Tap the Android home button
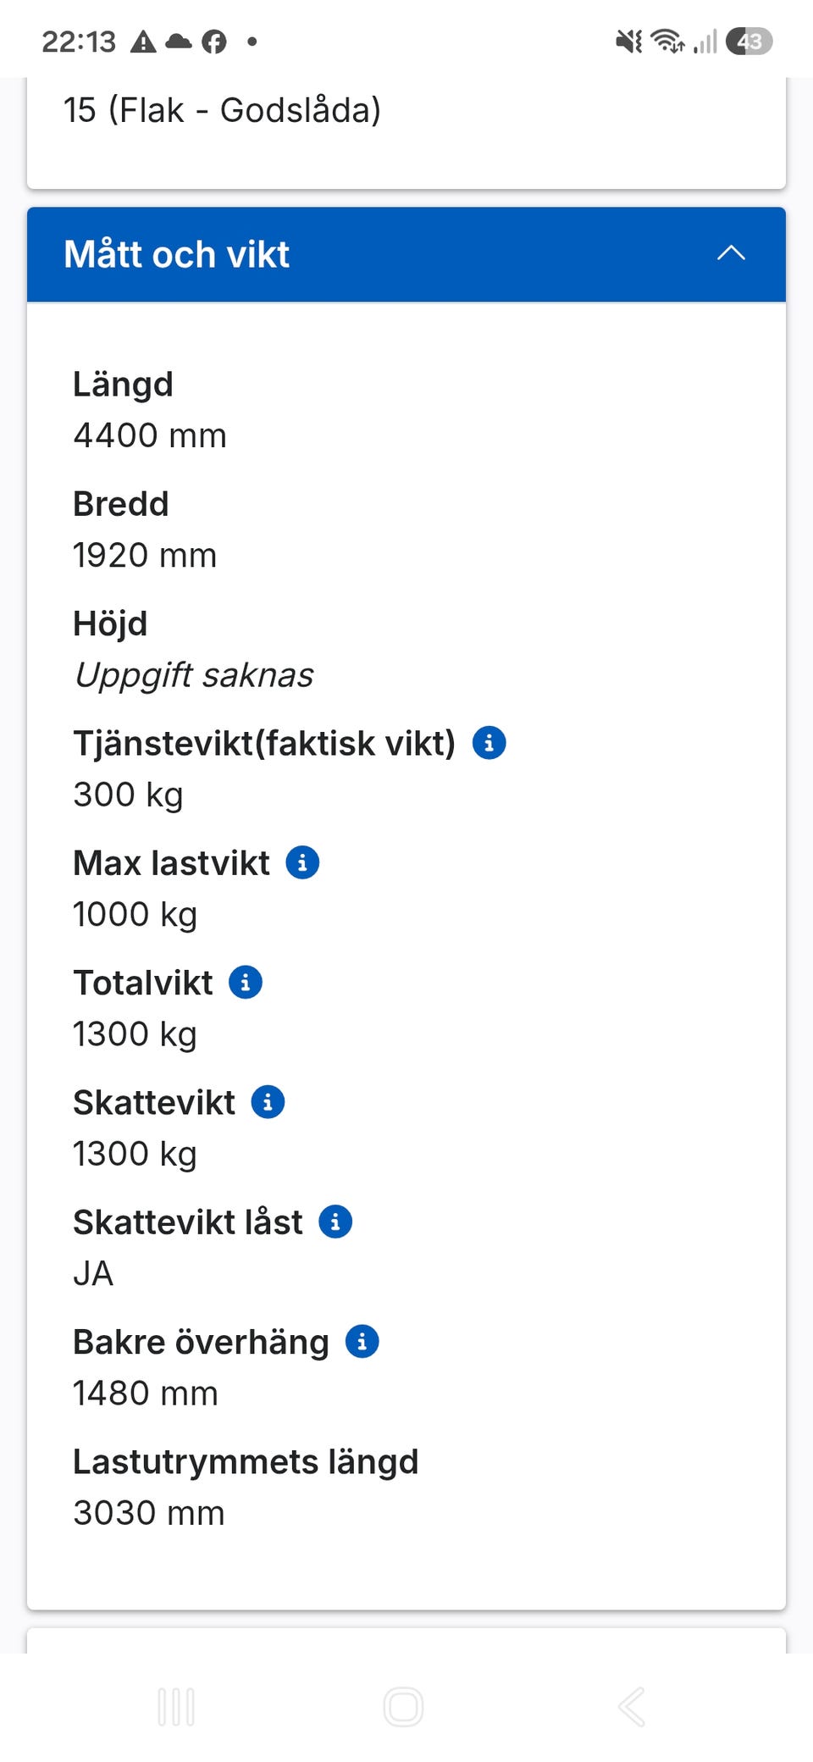The image size is (813, 1762). tap(404, 1707)
